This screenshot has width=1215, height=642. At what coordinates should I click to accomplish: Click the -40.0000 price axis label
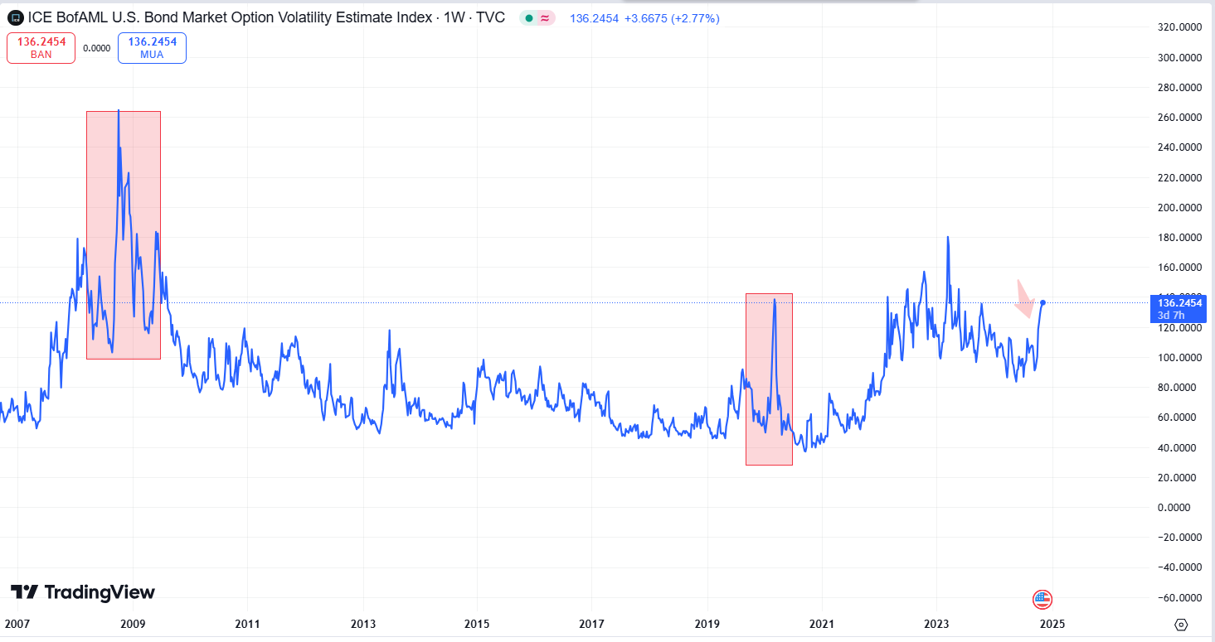[x=1180, y=567]
